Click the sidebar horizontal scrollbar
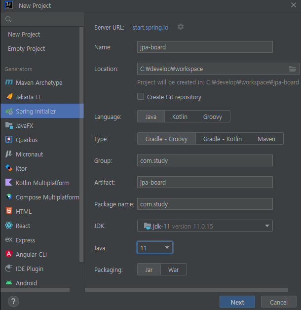301x310 pixels. click(35, 290)
